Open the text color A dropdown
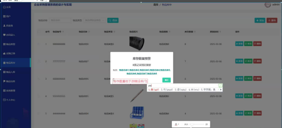 177,124
